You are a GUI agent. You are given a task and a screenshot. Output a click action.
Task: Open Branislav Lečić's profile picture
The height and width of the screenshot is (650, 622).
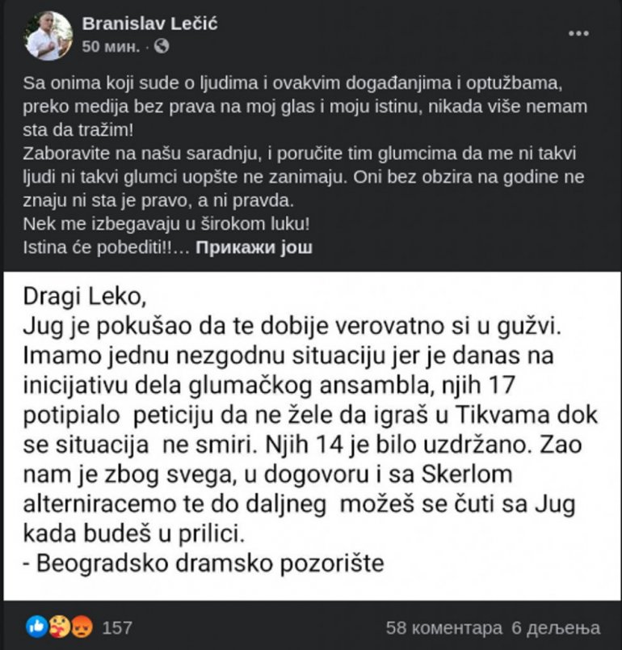tap(48, 36)
